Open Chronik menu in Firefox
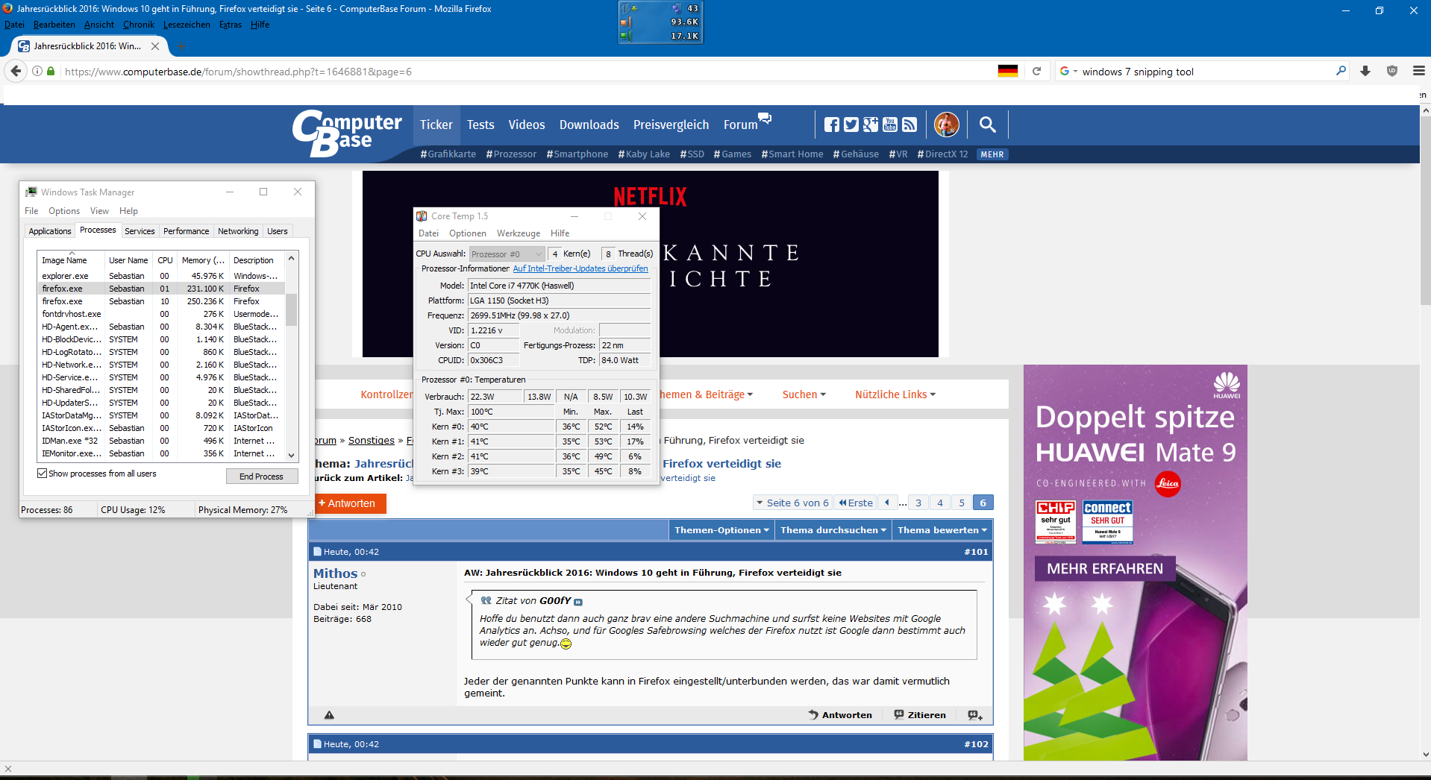 139,25
